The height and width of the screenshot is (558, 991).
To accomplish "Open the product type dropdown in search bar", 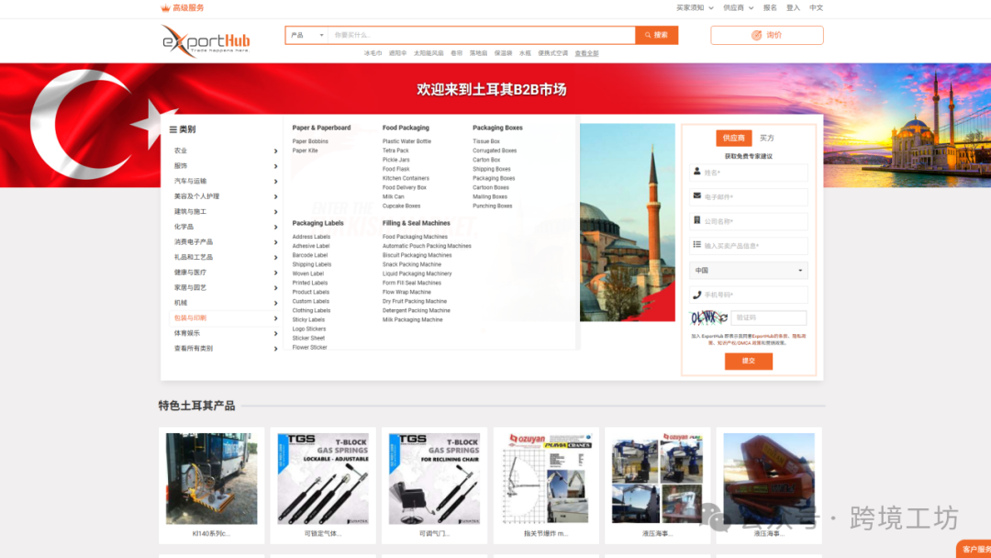I will click(x=306, y=36).
